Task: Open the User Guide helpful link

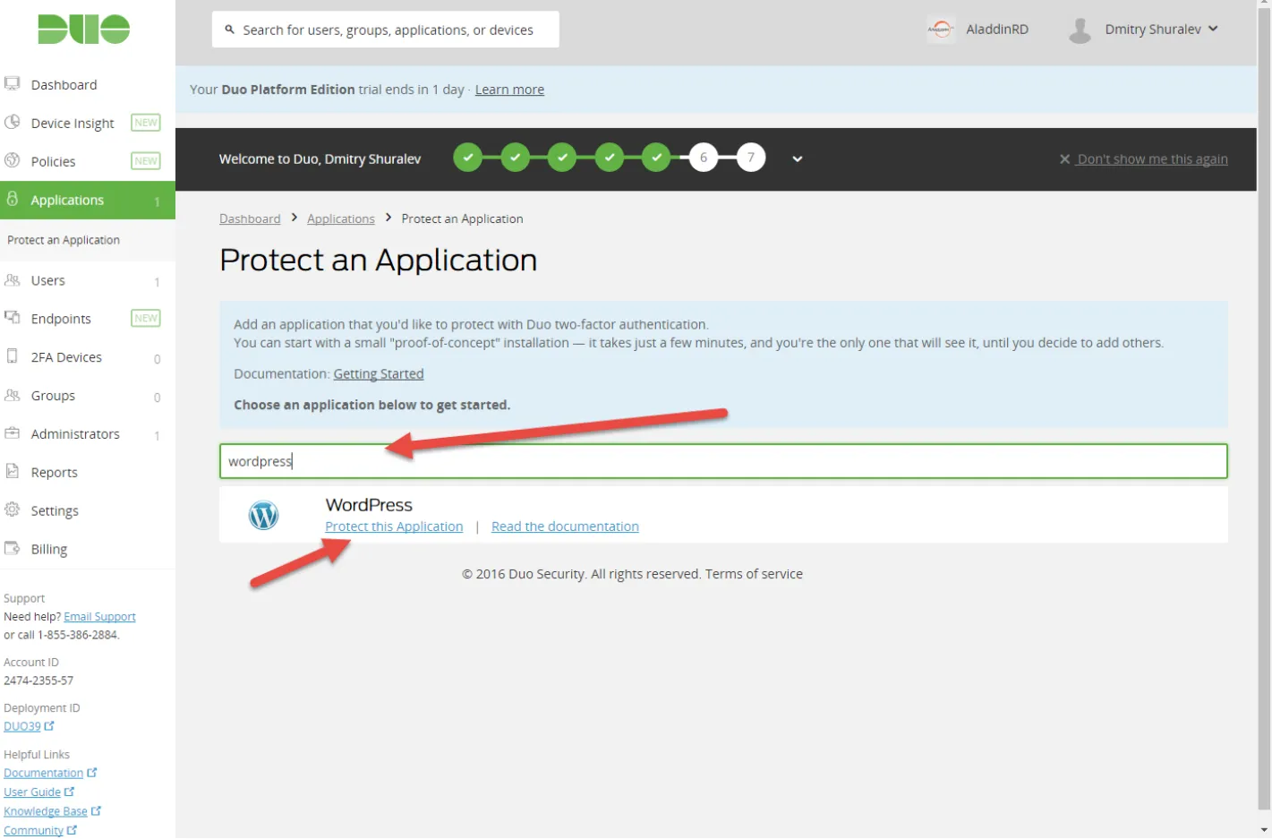Action: tap(38, 792)
